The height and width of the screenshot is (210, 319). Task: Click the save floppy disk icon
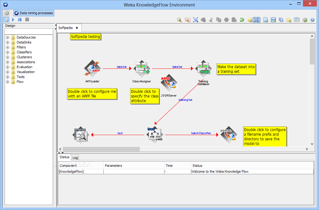(273, 20)
